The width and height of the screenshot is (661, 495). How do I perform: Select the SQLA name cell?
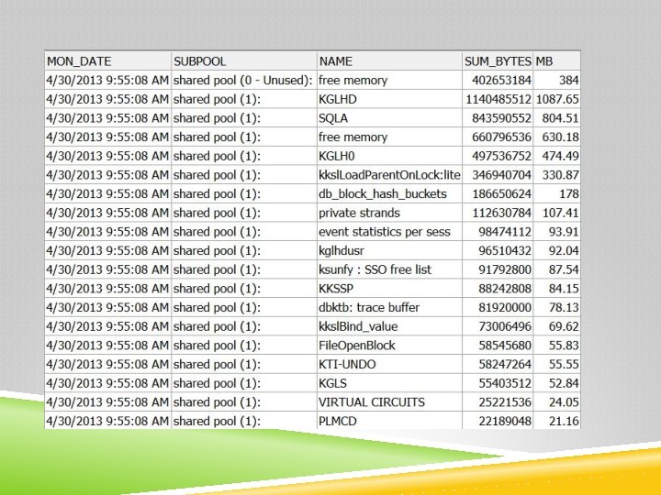(389, 118)
